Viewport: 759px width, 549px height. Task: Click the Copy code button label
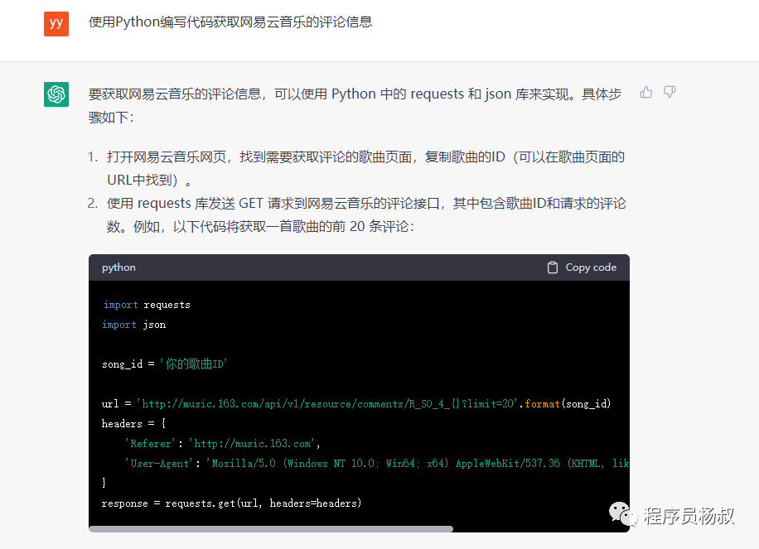(591, 267)
